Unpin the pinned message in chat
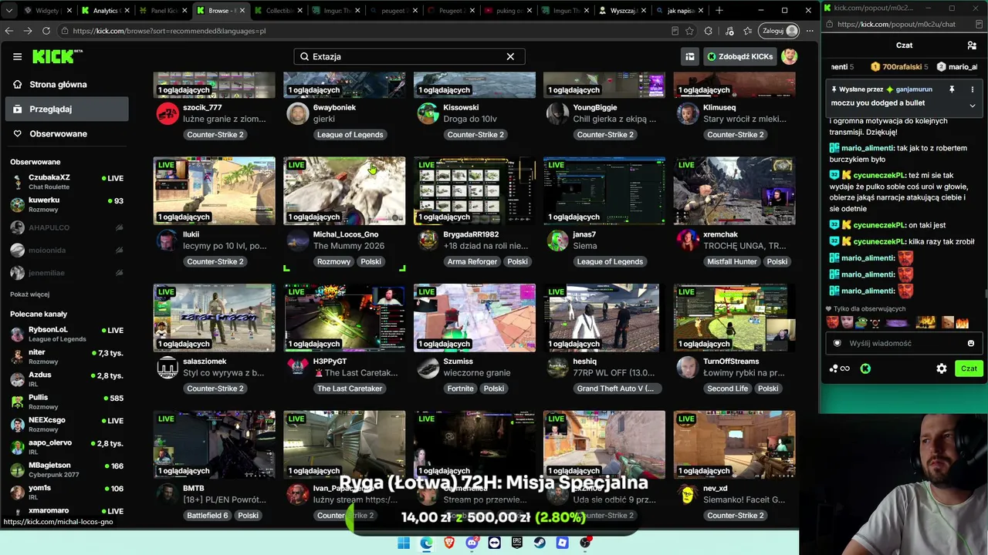Image resolution: width=988 pixels, height=555 pixels. click(952, 89)
